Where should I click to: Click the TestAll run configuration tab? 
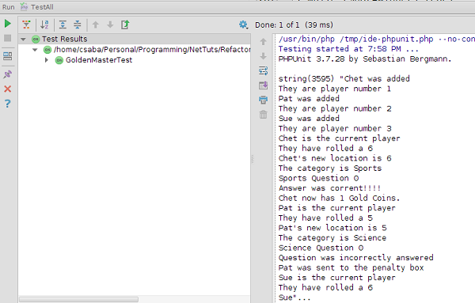click(x=37, y=7)
